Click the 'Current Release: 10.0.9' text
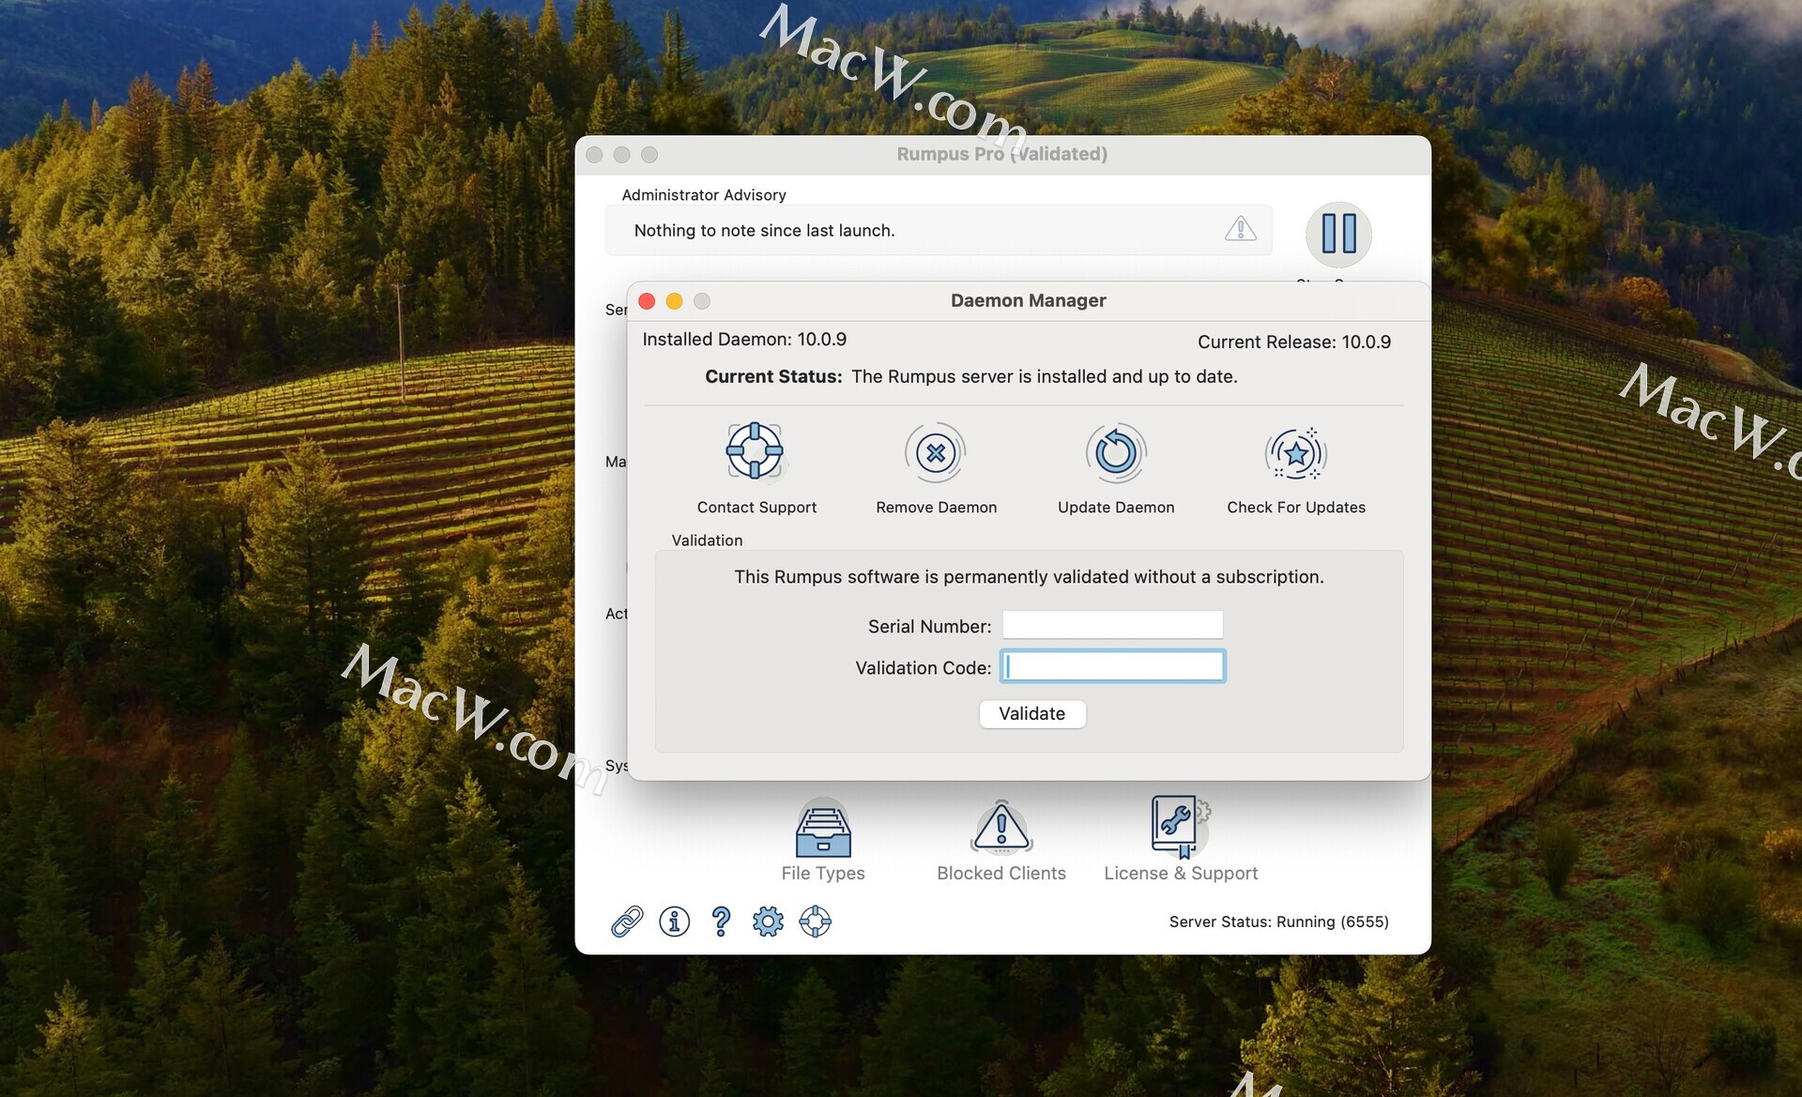Viewport: 1802px width, 1097px height. 1294,343
